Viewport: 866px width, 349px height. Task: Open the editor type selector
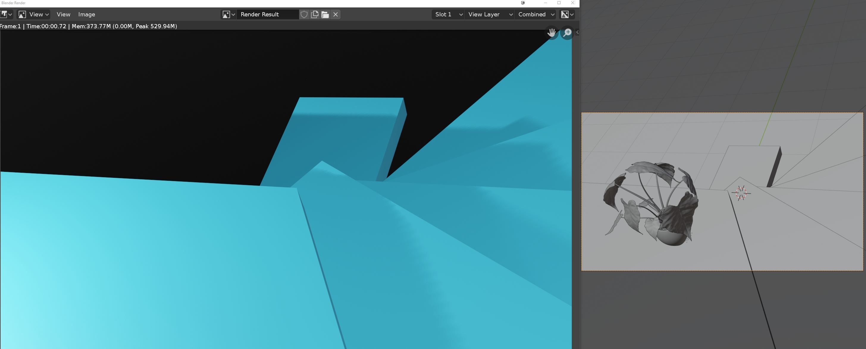tap(6, 15)
